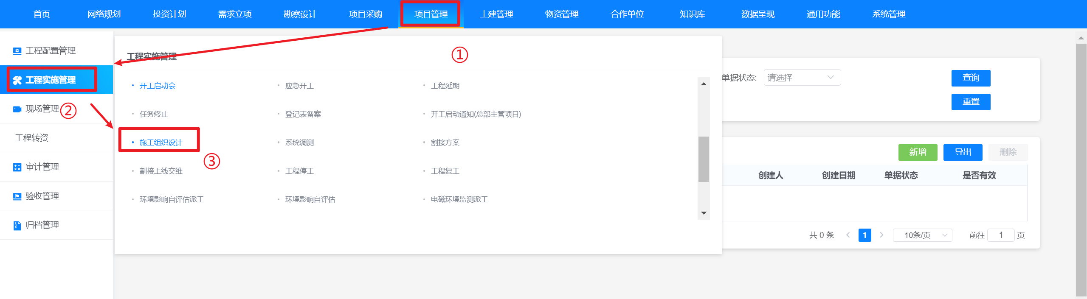Open the 数据呈现 top menu

[x=758, y=14]
